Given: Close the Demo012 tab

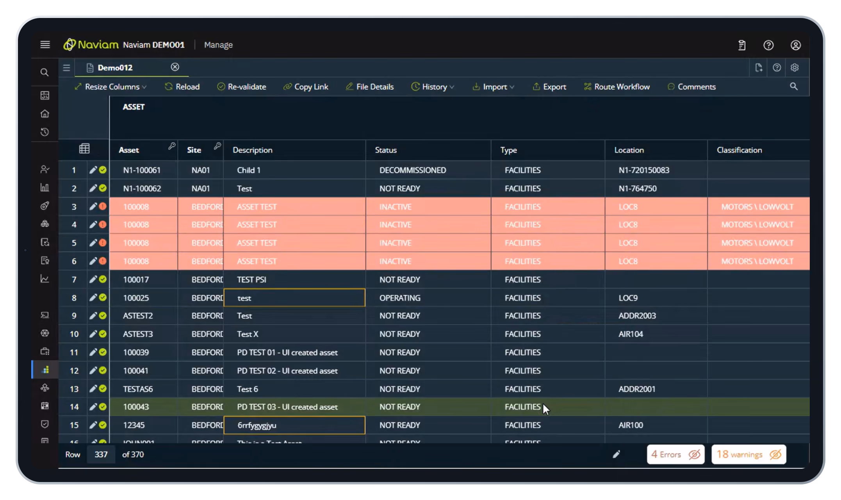Looking at the screenshot, I should point(175,67).
